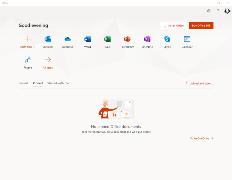This screenshot has height=180, width=232.
Task: Click the Start new plus icon
Action: coord(28,39)
